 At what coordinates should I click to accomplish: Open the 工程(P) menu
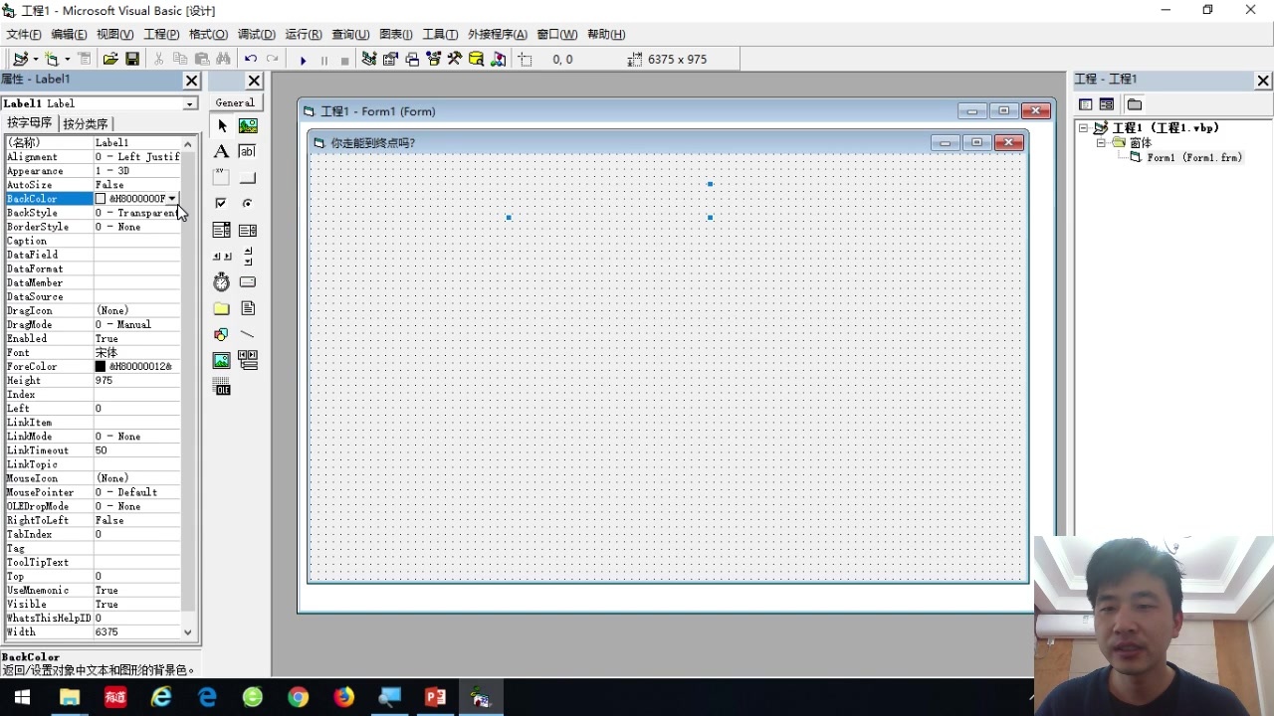161,34
